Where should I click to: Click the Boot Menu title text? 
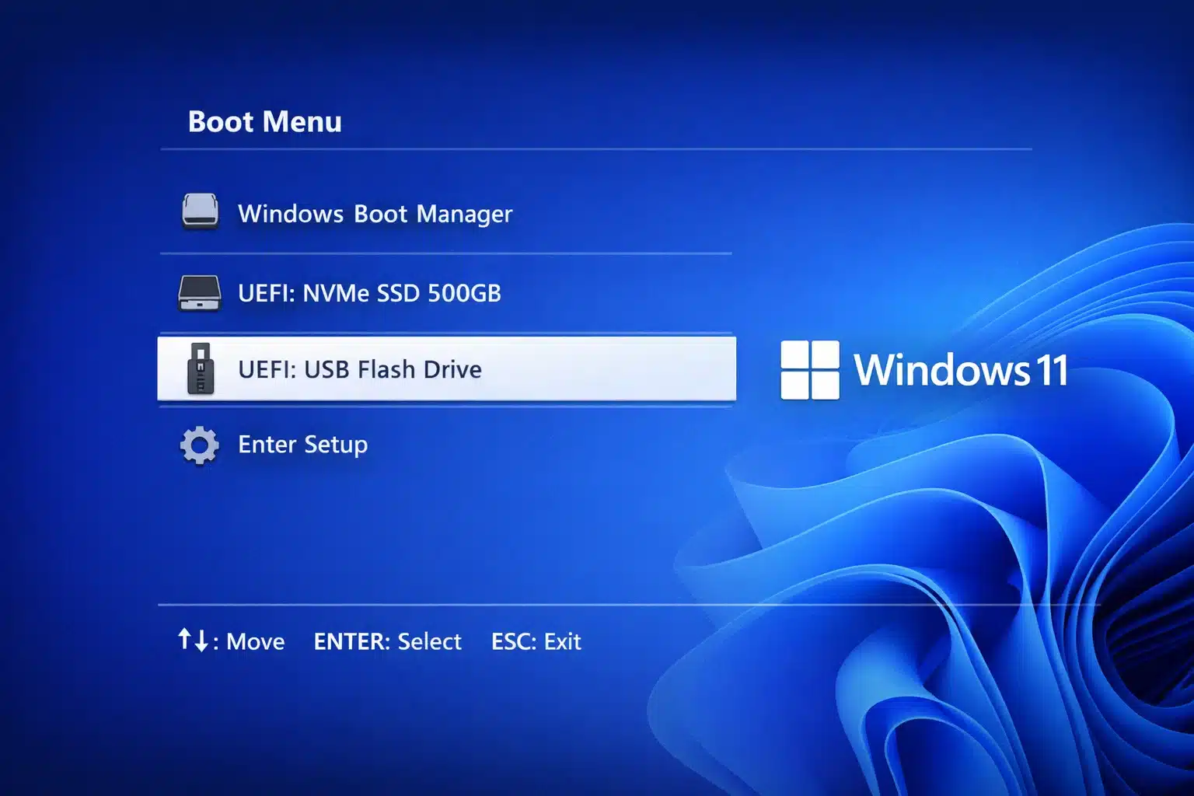pos(264,121)
